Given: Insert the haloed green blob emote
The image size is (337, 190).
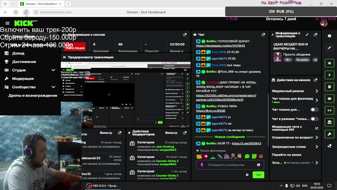Looking at the screenshot, I should (x=254, y=156).
